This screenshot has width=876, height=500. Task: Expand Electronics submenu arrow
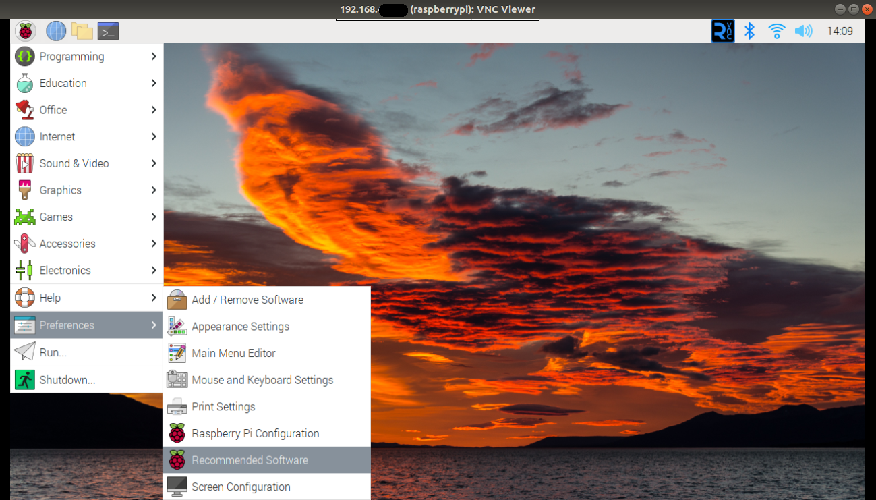click(x=154, y=270)
